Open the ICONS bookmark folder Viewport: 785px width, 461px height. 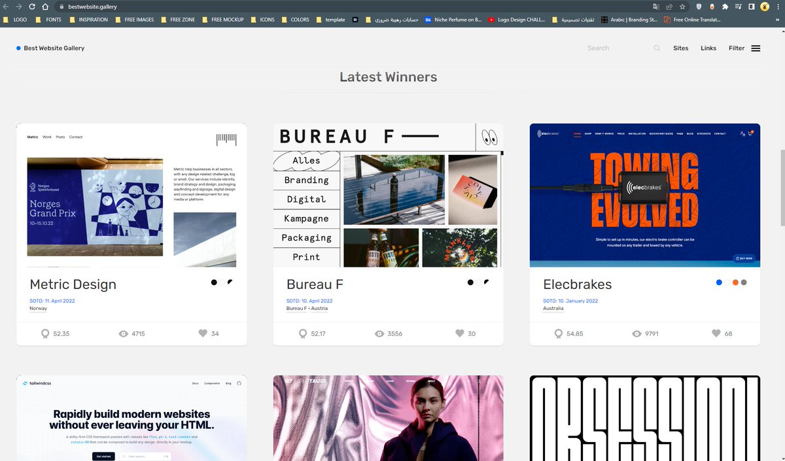(262, 20)
